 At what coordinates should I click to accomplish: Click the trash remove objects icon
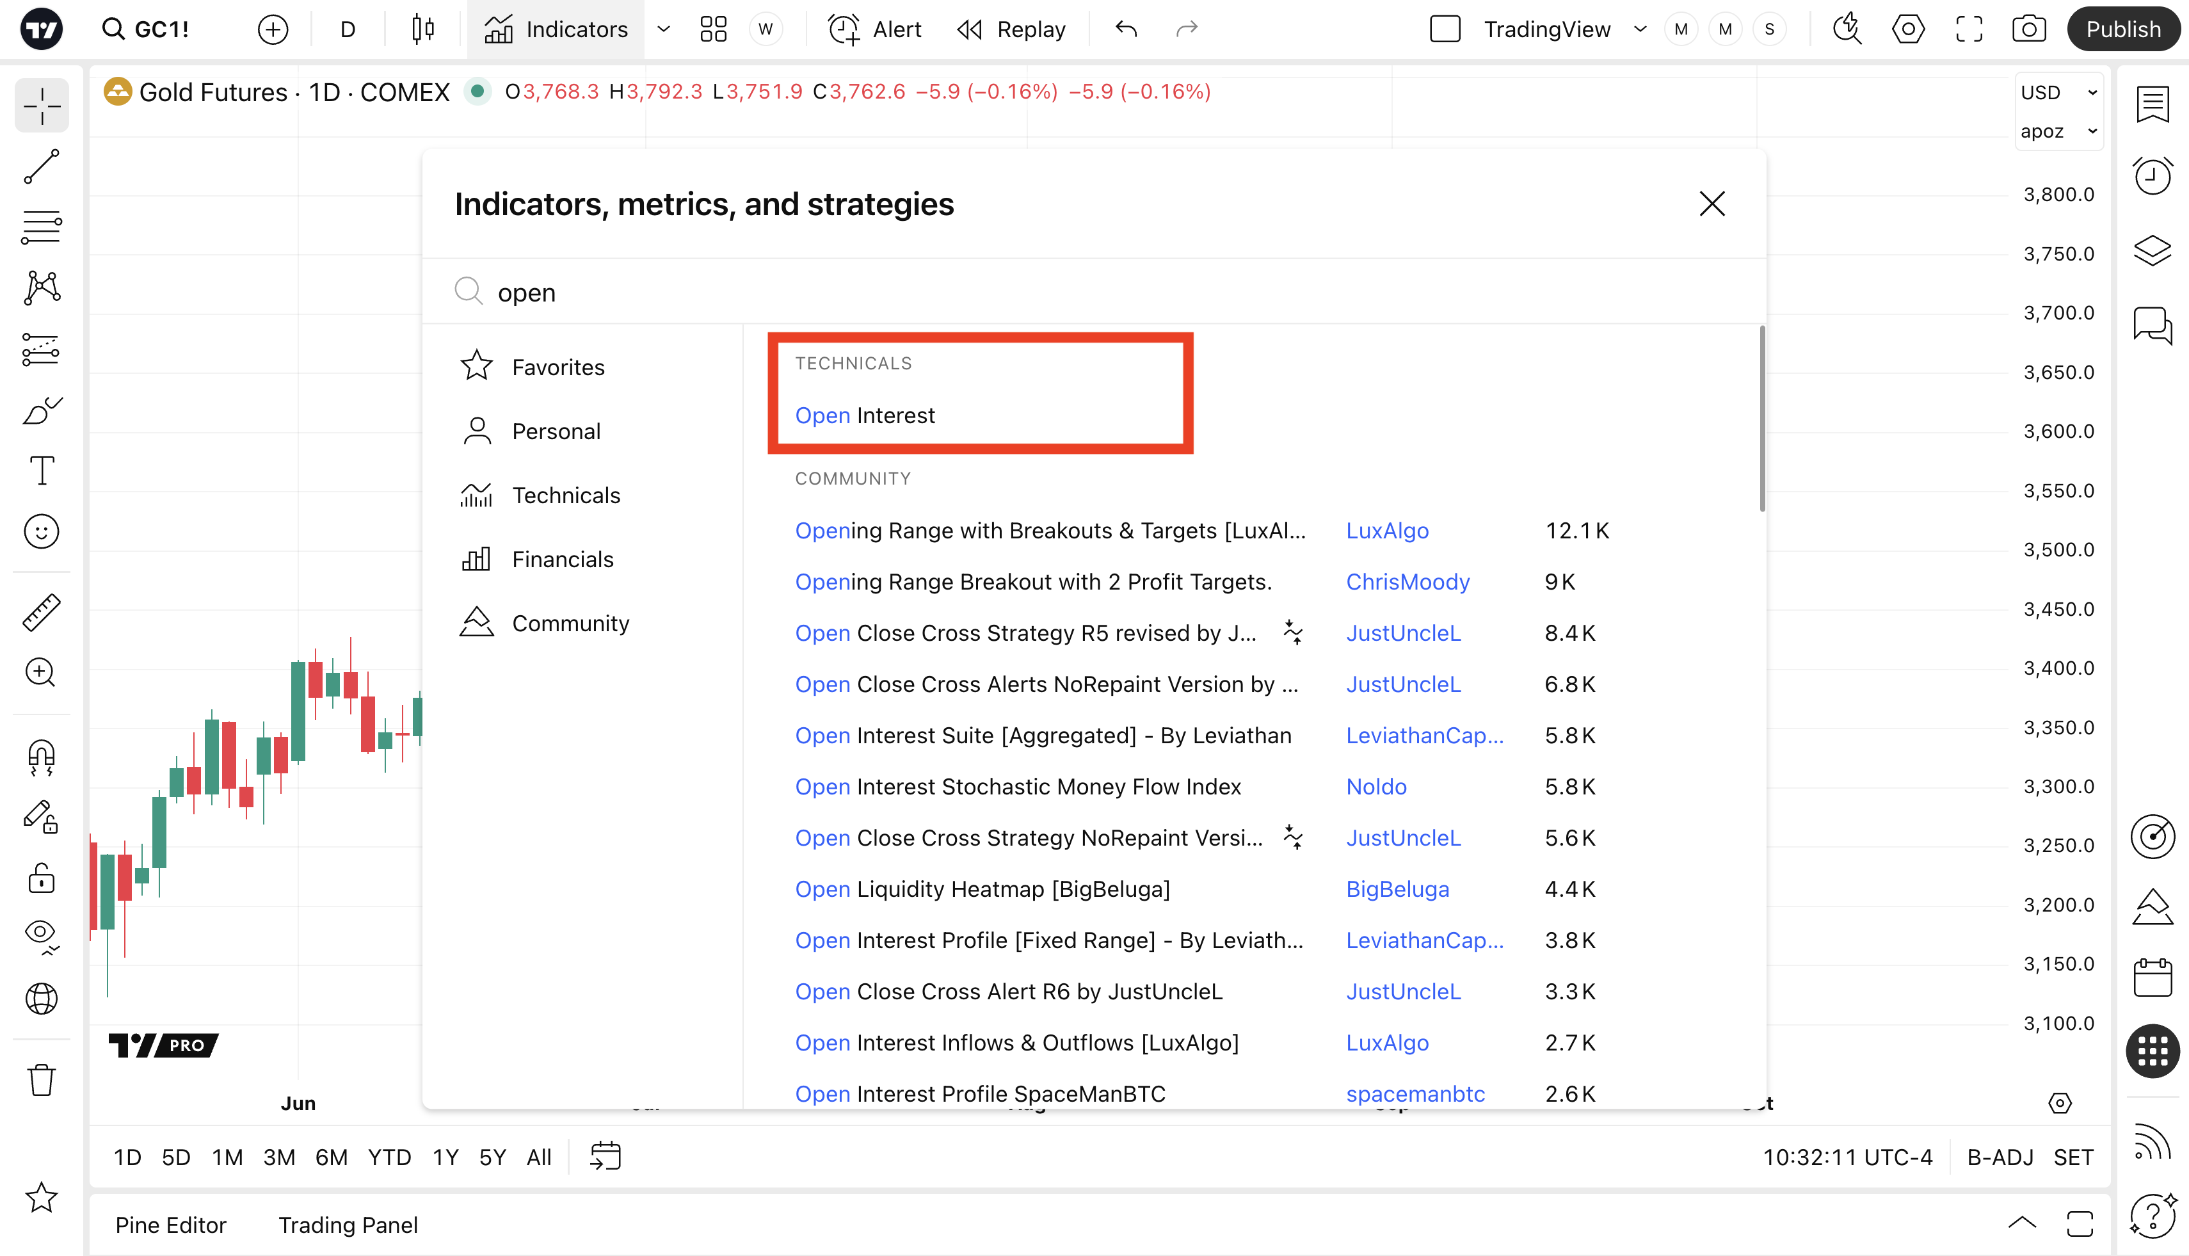(42, 1080)
